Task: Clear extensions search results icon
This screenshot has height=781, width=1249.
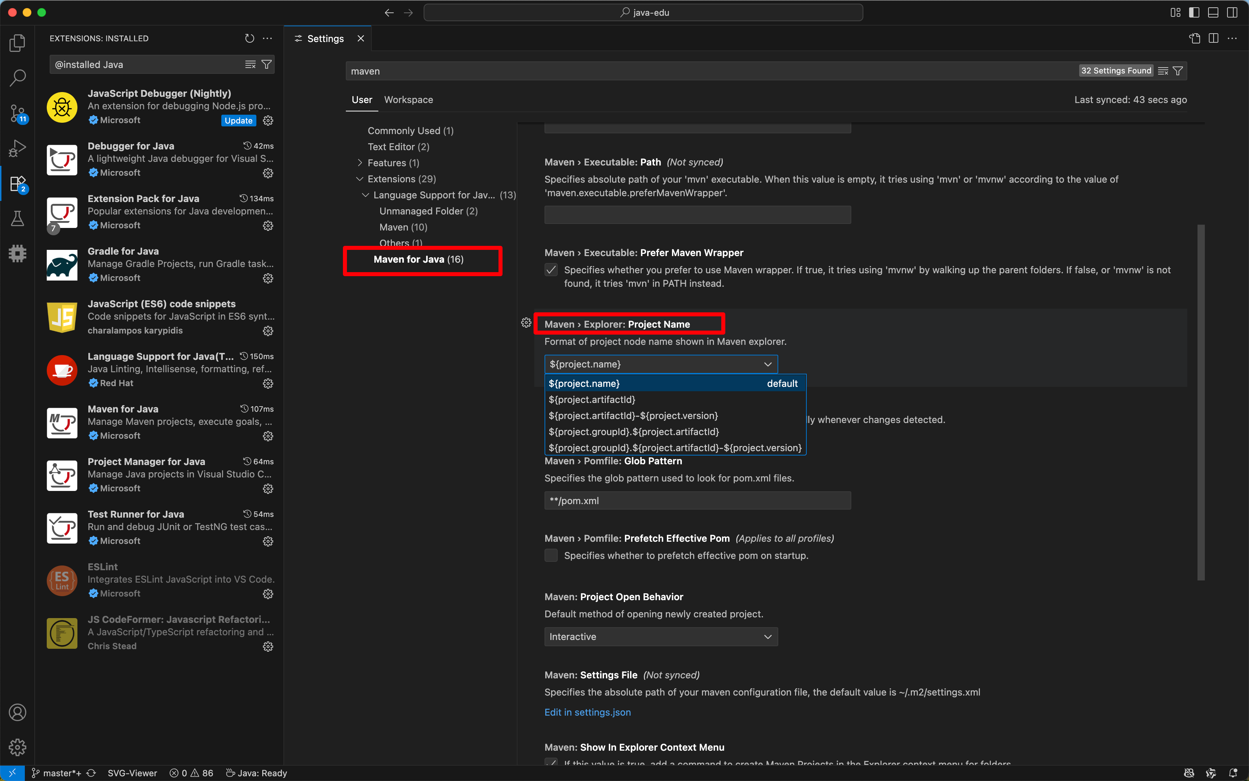Action: coord(251,65)
